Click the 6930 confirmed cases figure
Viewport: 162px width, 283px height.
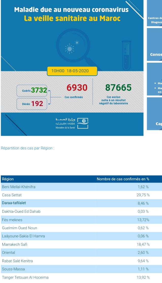coord(77,87)
